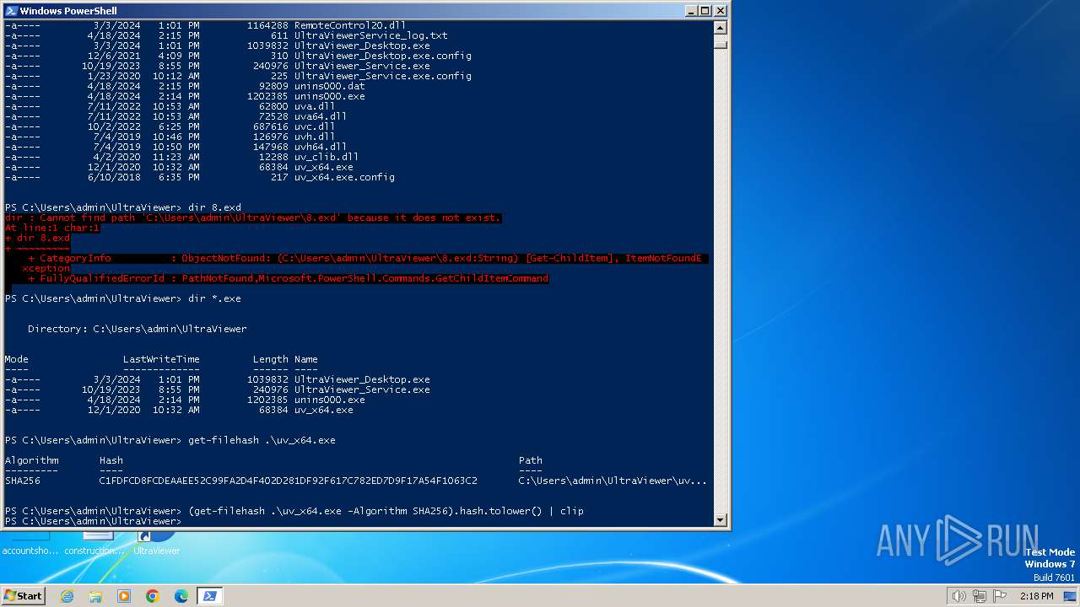Select the construction... desktop file
The image size is (1080, 607).
click(93, 542)
